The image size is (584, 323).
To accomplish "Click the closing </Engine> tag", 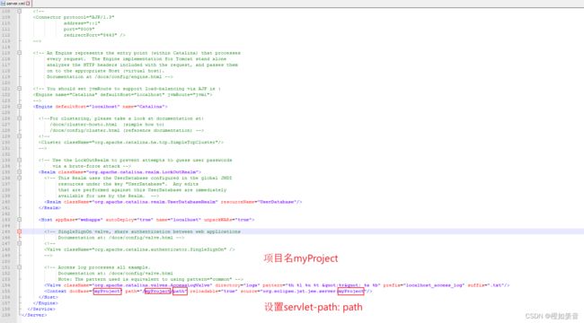I will (45, 303).
